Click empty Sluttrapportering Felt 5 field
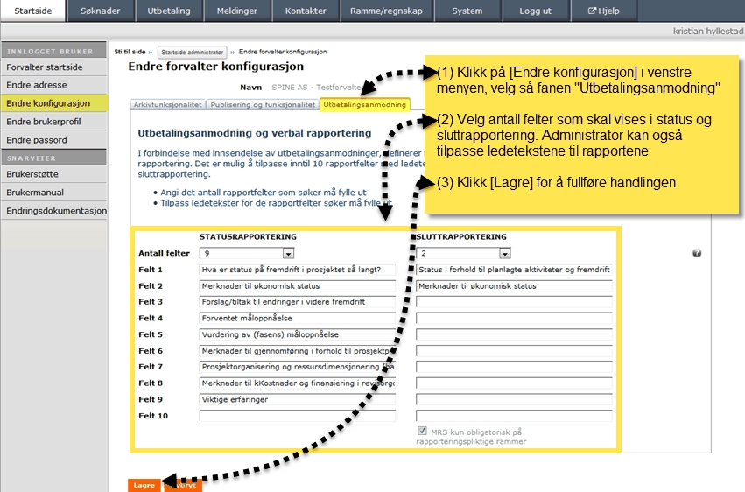 pos(514,334)
